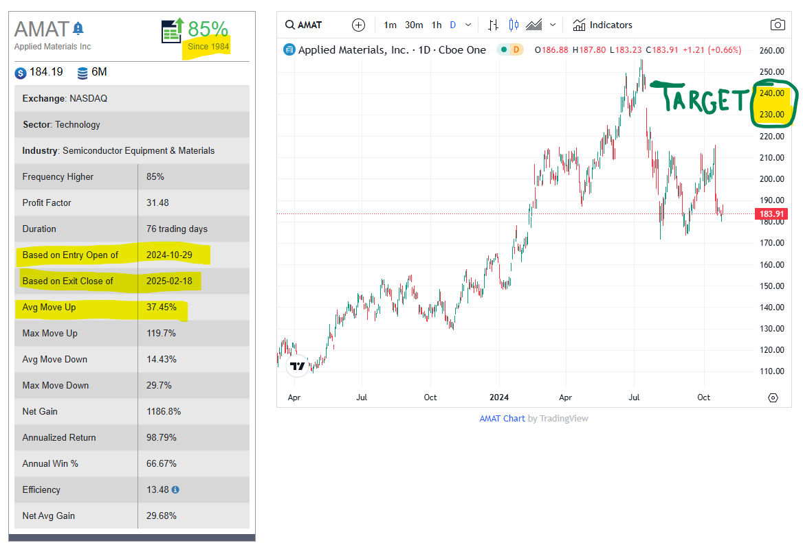Choose the area chart style icon
The width and height of the screenshot is (803, 543).
[533, 25]
